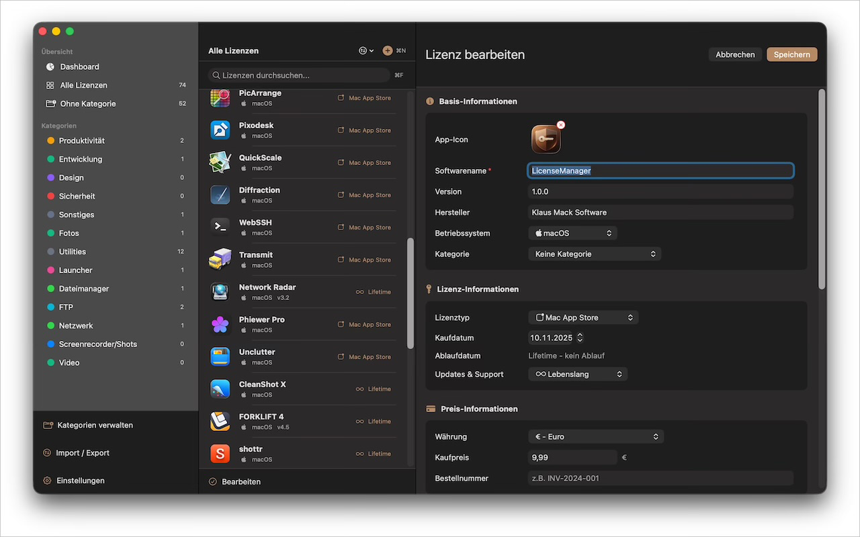Select the Transmit truck icon
Viewport: 860px width, 537px height.
click(220, 259)
